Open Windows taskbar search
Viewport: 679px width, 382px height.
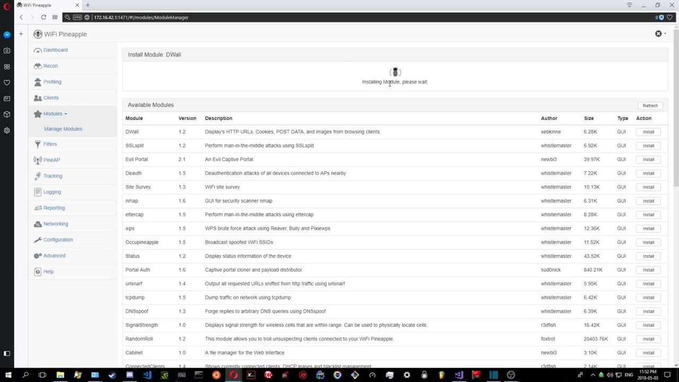tap(25, 375)
